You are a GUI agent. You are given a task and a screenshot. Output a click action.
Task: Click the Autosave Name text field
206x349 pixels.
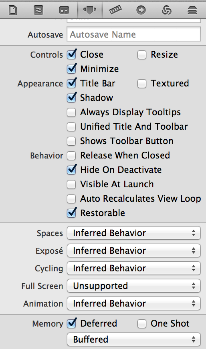134,34
